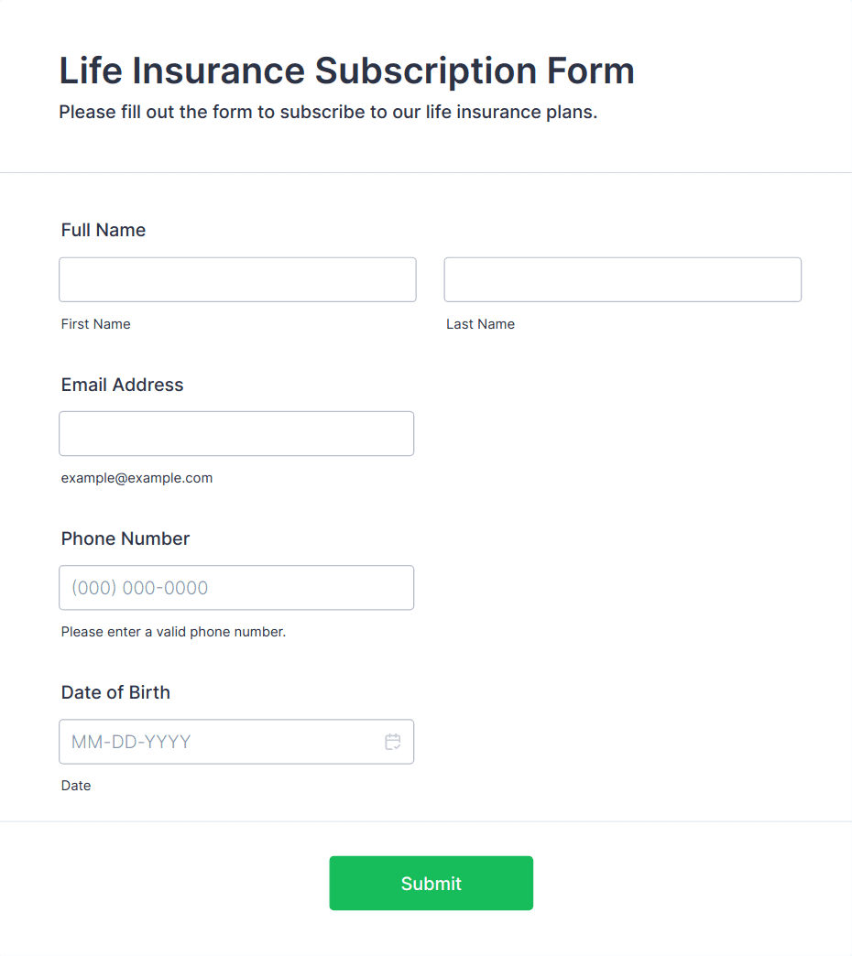Click the Date sublabel under birth field
Image resolution: width=852 pixels, height=956 pixels.
76,786
